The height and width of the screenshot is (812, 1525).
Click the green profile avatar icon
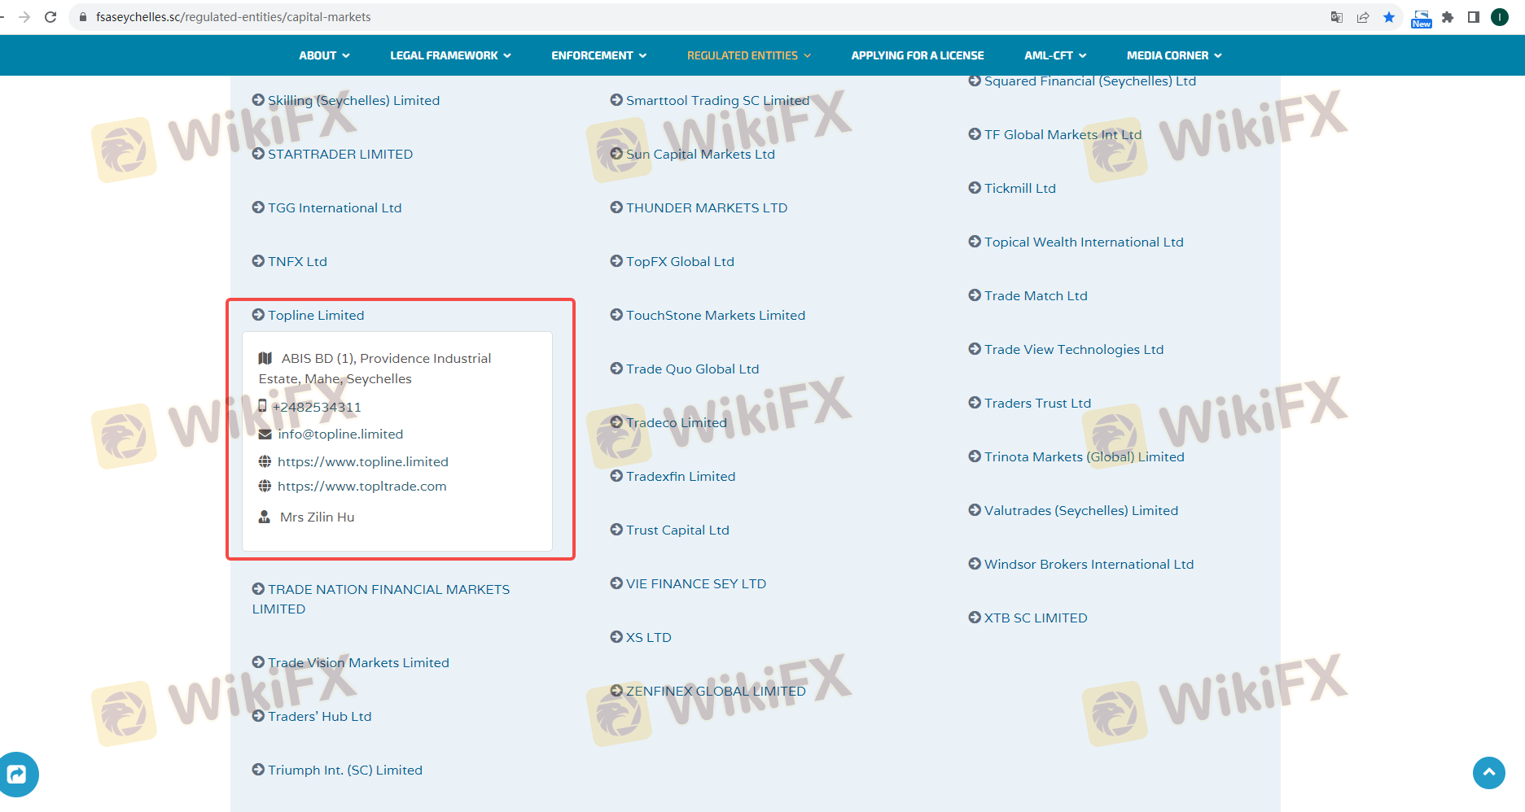(x=1500, y=17)
